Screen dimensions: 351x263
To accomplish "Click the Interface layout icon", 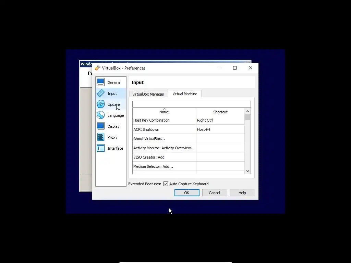I will click(100, 148).
